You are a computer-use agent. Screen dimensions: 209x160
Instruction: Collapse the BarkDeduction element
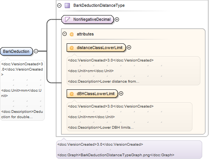[x=36, y=51]
